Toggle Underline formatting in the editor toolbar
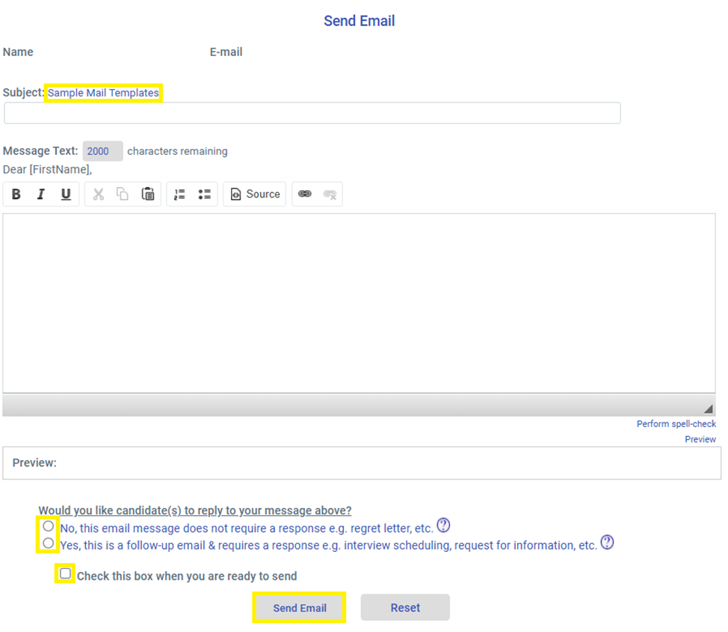The image size is (728, 632). pos(66,194)
